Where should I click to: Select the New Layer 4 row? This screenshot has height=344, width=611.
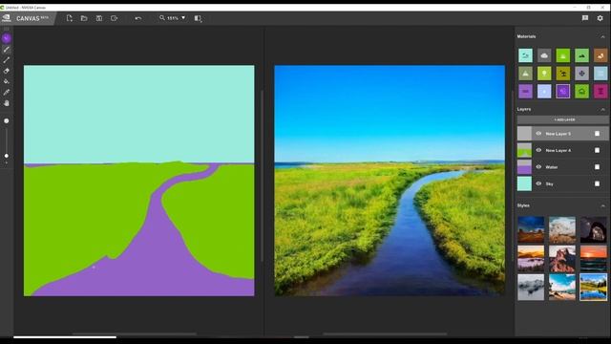coord(562,150)
